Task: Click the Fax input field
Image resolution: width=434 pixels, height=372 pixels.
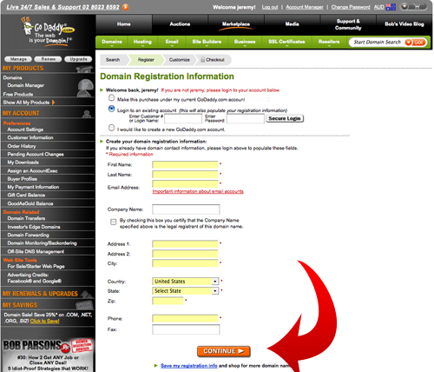Action: (x=186, y=329)
